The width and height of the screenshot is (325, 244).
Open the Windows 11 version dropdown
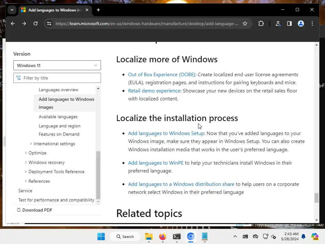click(x=57, y=65)
